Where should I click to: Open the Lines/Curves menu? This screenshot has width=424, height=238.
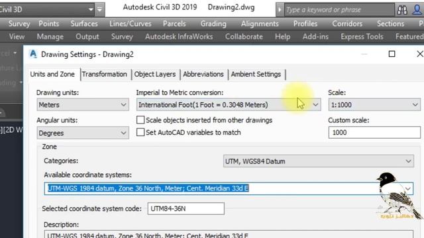[131, 24]
